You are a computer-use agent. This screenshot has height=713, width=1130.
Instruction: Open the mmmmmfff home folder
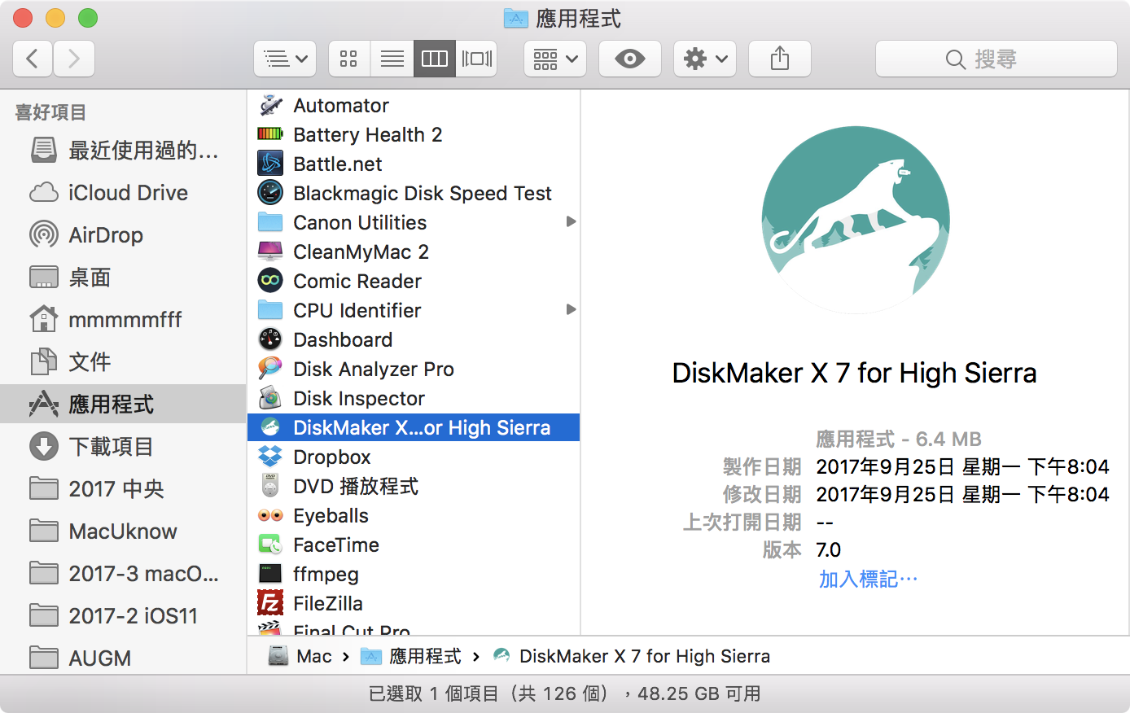123,320
